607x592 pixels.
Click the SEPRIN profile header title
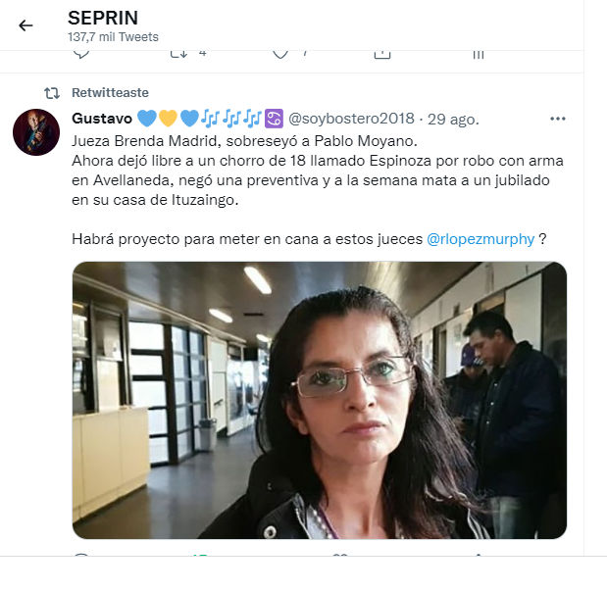click(103, 18)
